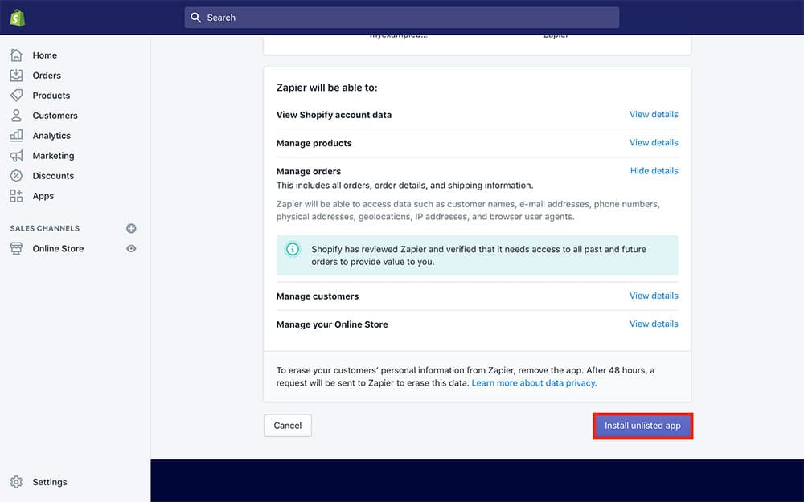Expand View details for Manage products
The image size is (804, 502).
(x=654, y=143)
